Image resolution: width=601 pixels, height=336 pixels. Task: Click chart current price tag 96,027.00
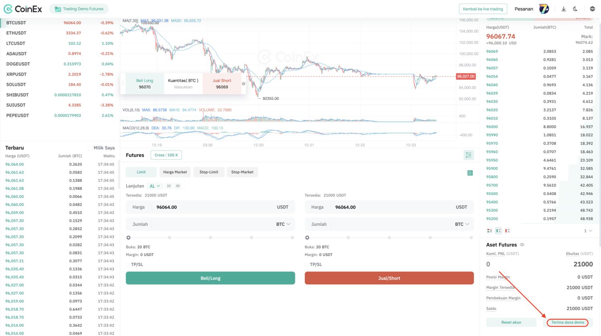click(x=466, y=76)
